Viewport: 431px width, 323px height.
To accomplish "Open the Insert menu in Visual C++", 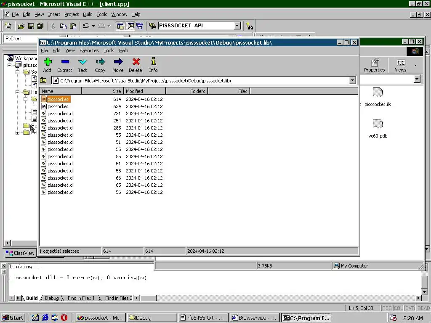I will [54, 14].
